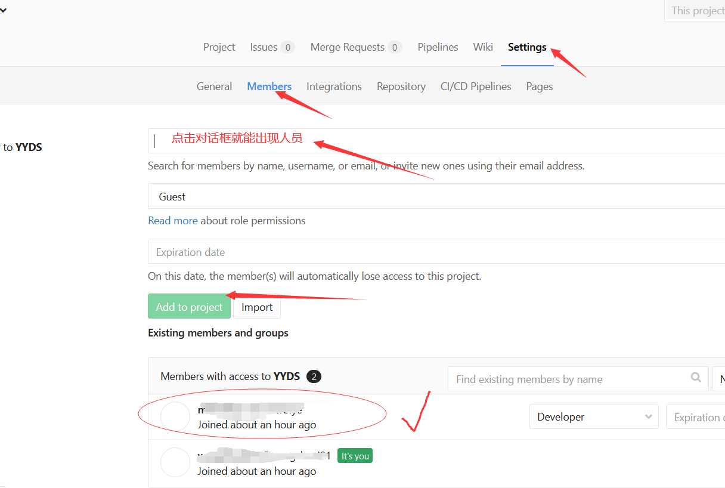725x488 pixels.
Task: Click the member search input box
Action: point(436,140)
